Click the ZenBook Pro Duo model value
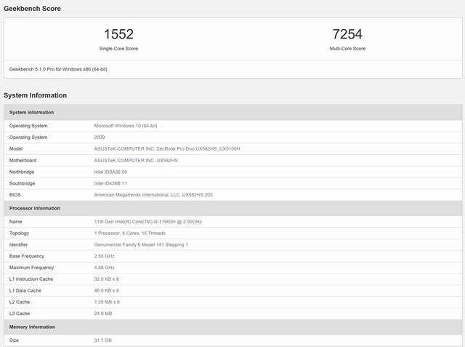The width and height of the screenshot is (465, 347). click(x=166, y=148)
